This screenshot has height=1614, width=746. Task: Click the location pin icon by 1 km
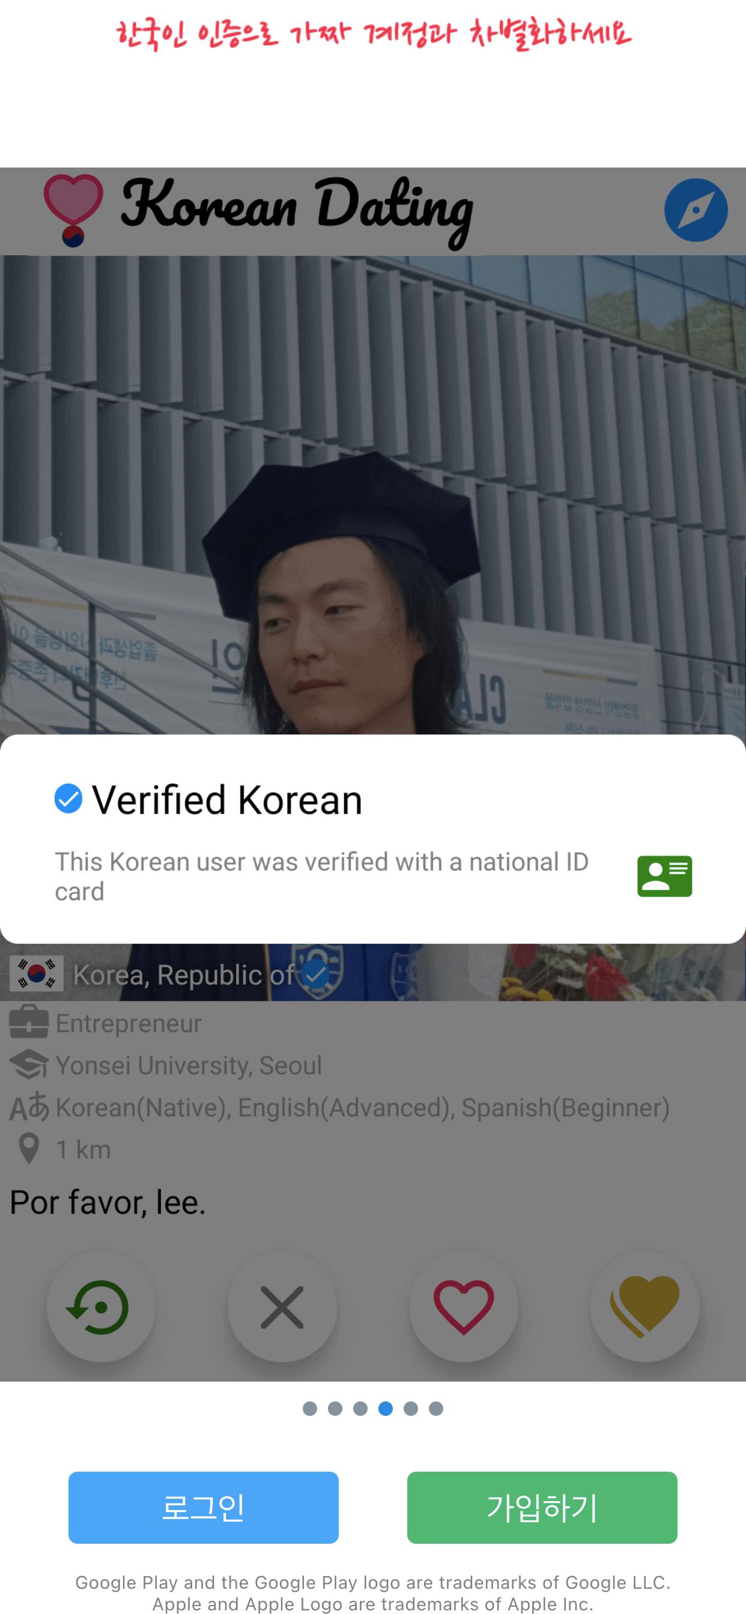click(x=29, y=1149)
